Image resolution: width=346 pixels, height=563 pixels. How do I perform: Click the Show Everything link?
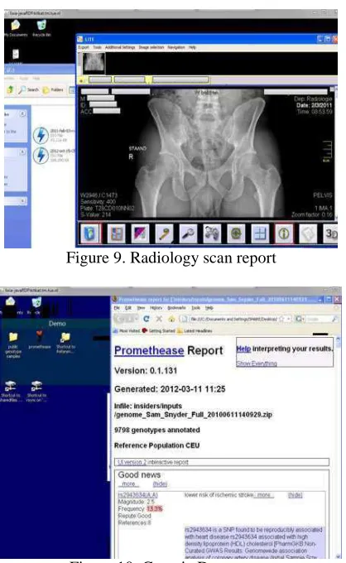click(257, 363)
